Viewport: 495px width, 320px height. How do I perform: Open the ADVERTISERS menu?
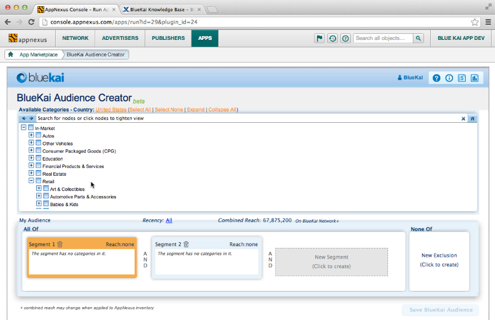pyautogui.click(x=120, y=38)
